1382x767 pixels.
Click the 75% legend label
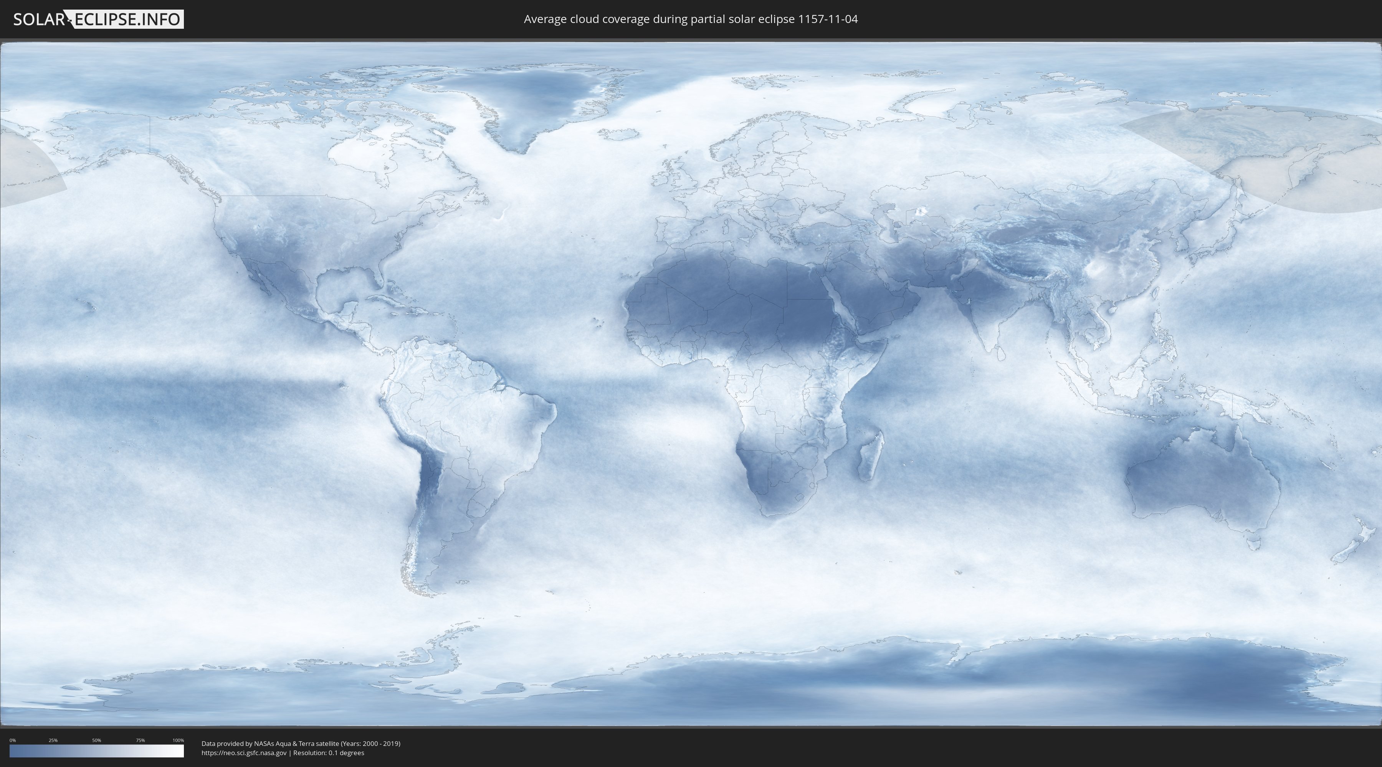140,740
